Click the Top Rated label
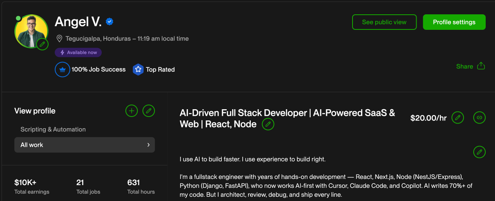Screen dimensions: 495x201 (160, 70)
